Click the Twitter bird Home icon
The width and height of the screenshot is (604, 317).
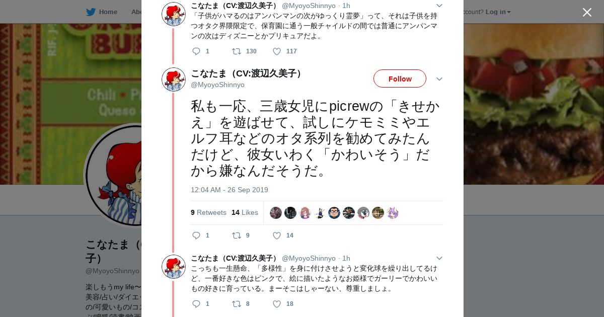[91, 12]
